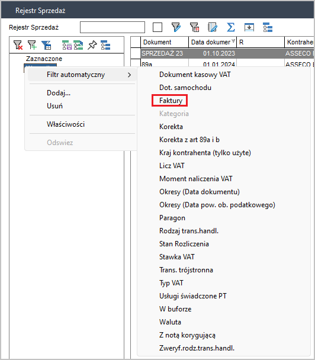
Task: Select the Zaznaczone tree item
Action: click(44, 59)
